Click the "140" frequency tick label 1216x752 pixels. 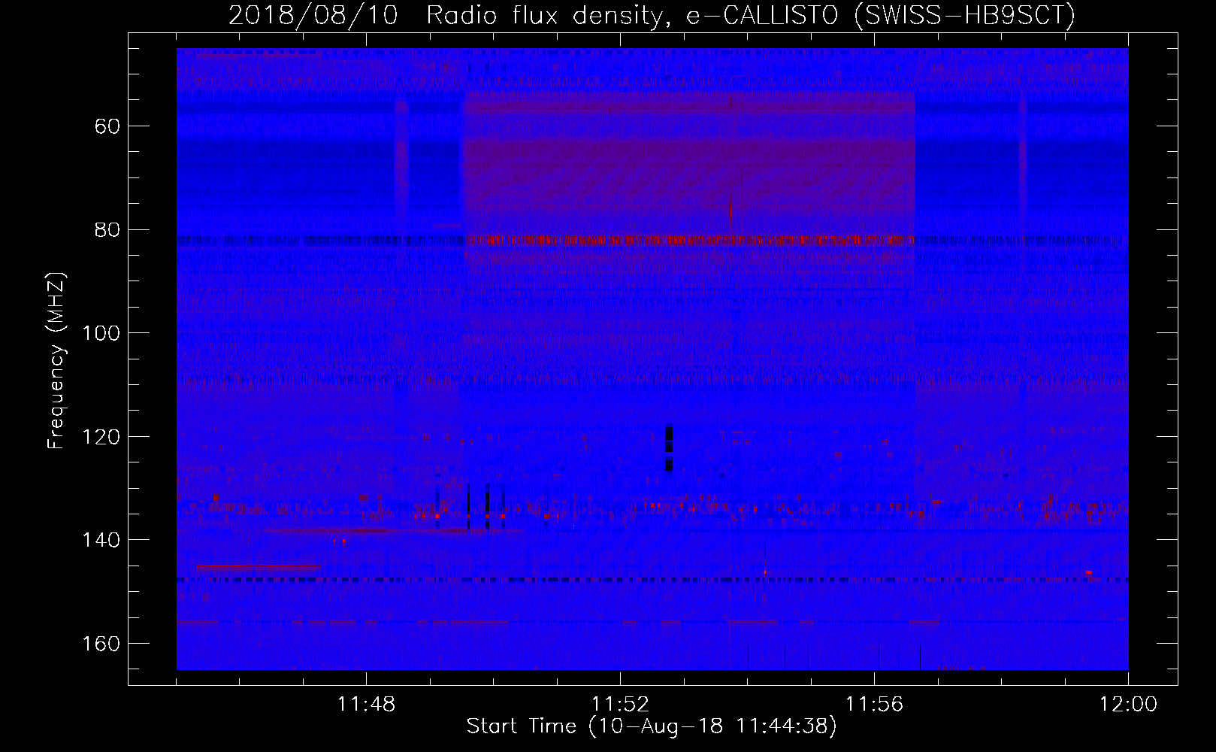pyautogui.click(x=101, y=540)
